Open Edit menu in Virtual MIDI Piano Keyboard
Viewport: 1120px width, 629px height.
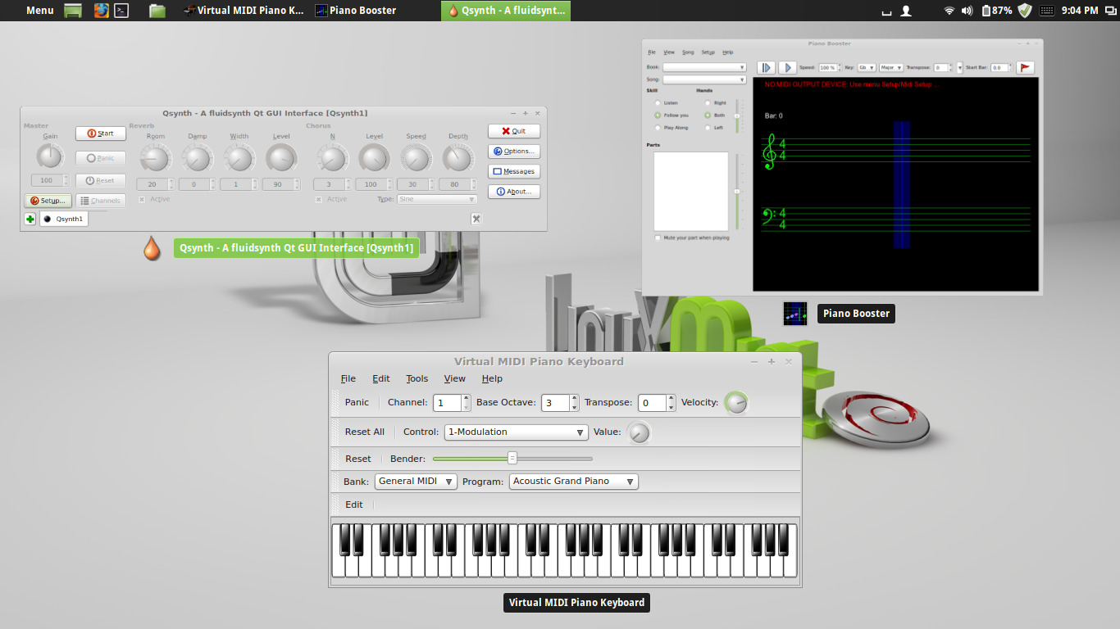pyautogui.click(x=381, y=378)
